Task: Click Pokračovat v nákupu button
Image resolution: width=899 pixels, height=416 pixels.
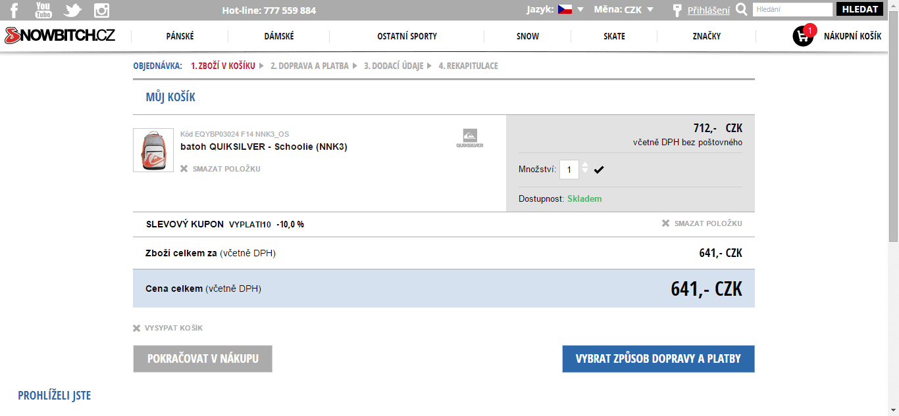Action: pos(203,359)
